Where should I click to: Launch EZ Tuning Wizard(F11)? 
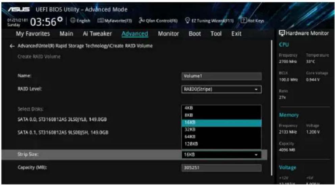[209, 21]
